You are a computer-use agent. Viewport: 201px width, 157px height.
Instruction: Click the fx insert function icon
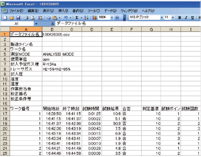tap(52, 24)
